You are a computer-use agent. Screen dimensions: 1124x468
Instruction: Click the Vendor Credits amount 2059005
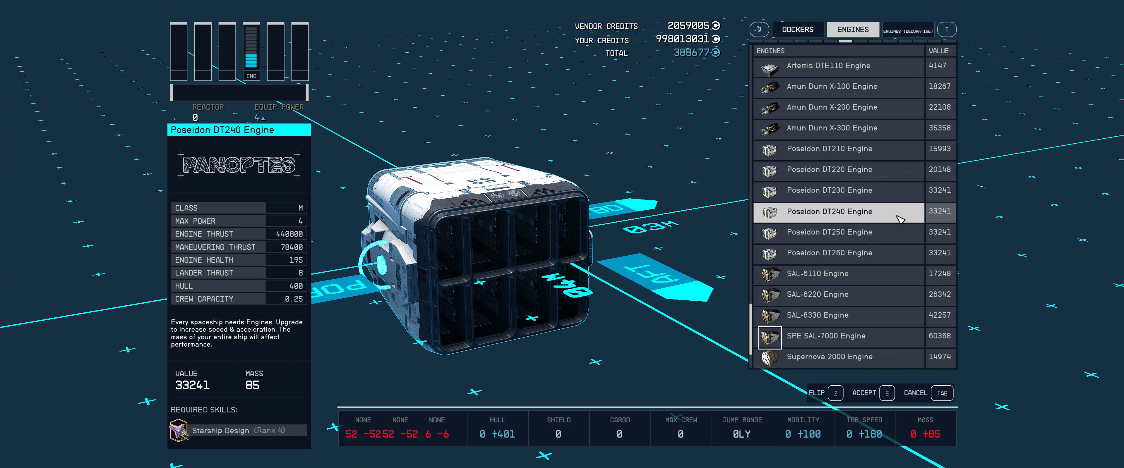[688, 26]
